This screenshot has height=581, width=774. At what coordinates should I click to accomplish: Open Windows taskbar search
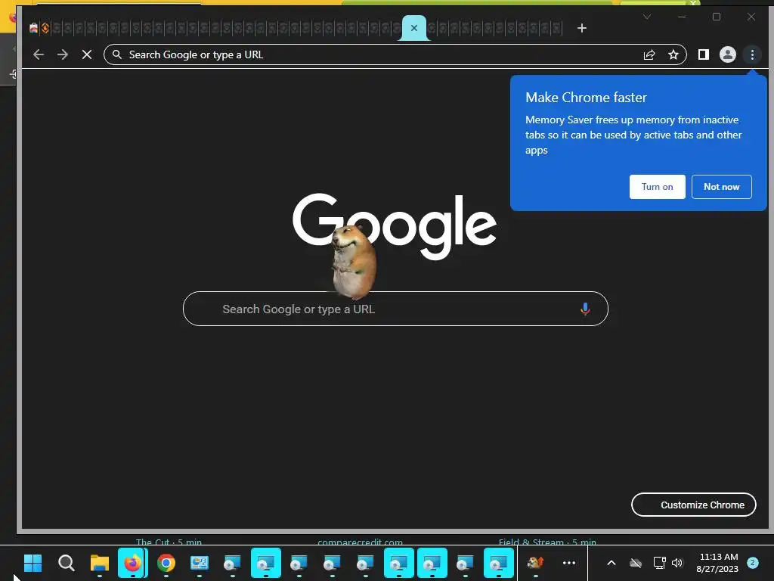pyautogui.click(x=67, y=563)
